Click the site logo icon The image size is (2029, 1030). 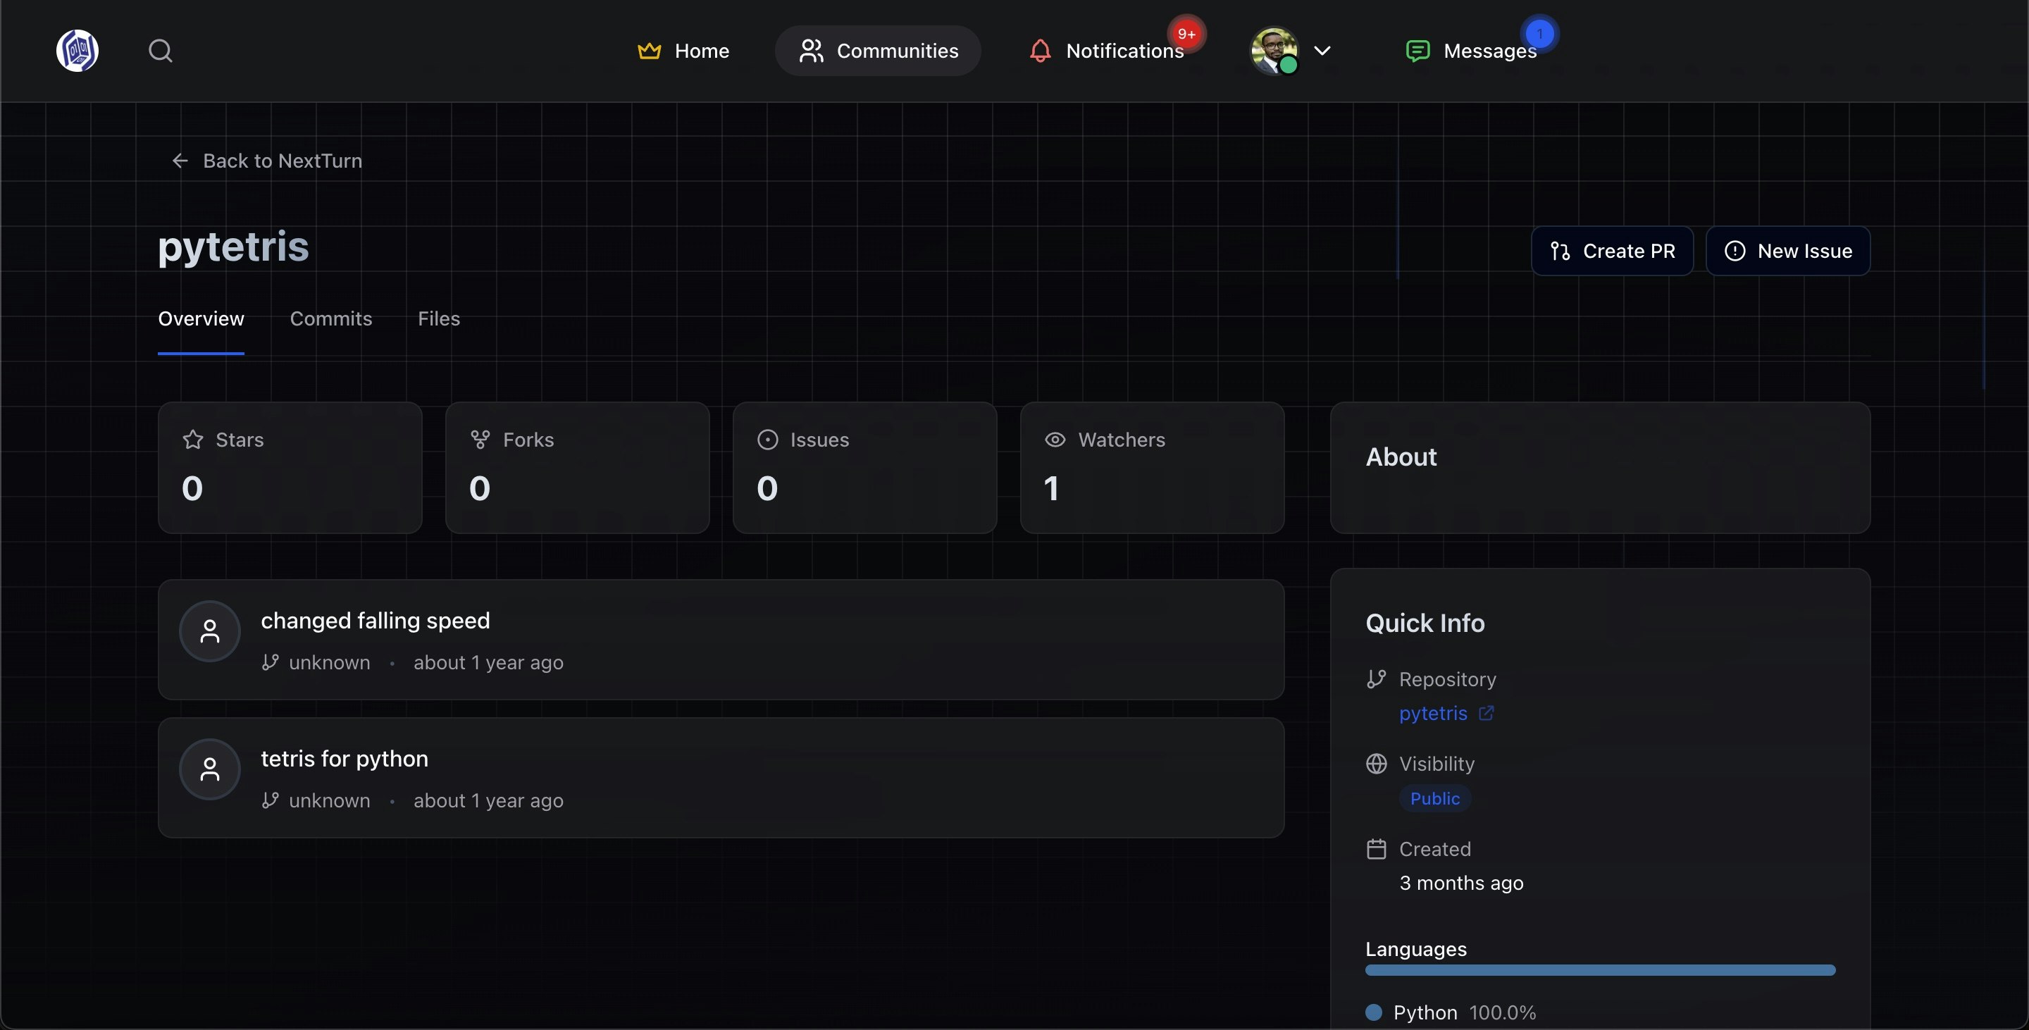pyautogui.click(x=77, y=51)
